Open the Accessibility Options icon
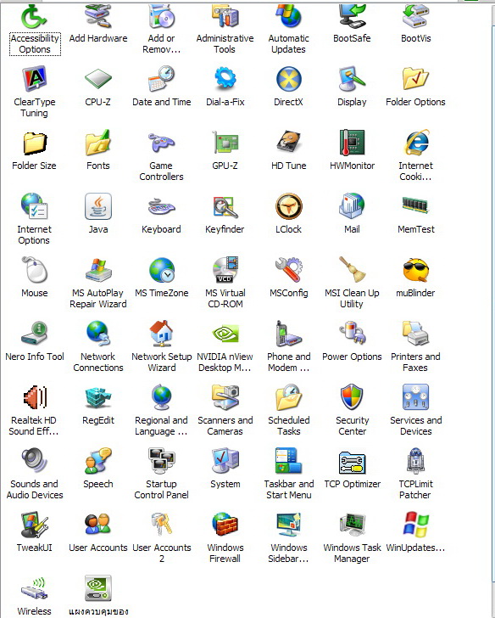 point(34,17)
